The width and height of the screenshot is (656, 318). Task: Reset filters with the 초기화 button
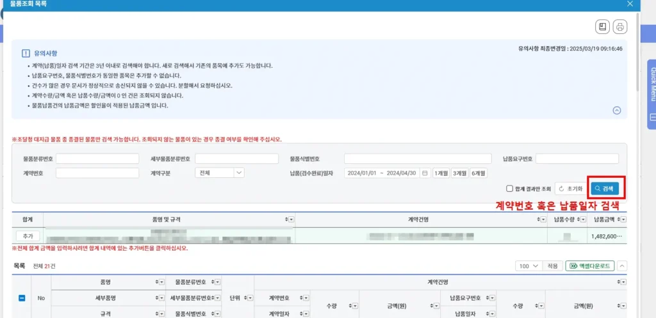(x=570, y=189)
